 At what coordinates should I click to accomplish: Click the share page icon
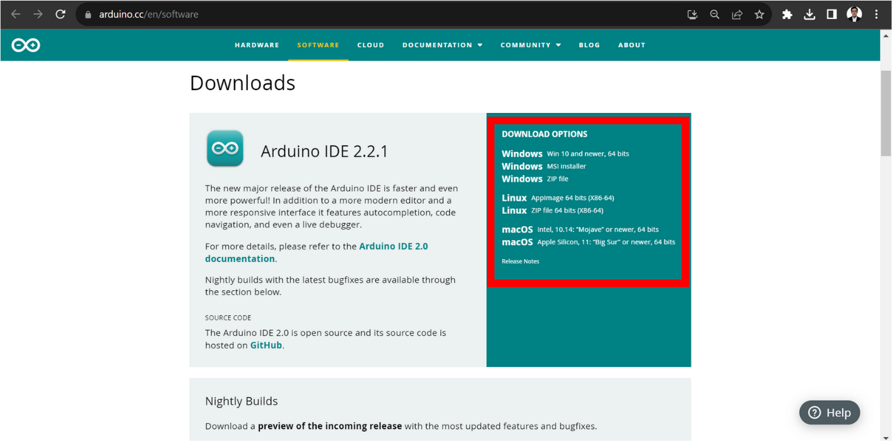pos(737,15)
